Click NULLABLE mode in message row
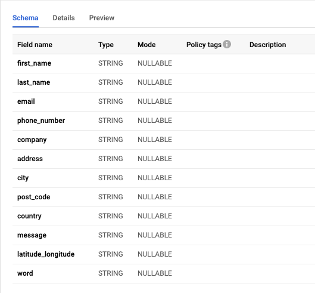The height and width of the screenshot is (293, 315). pos(155,235)
